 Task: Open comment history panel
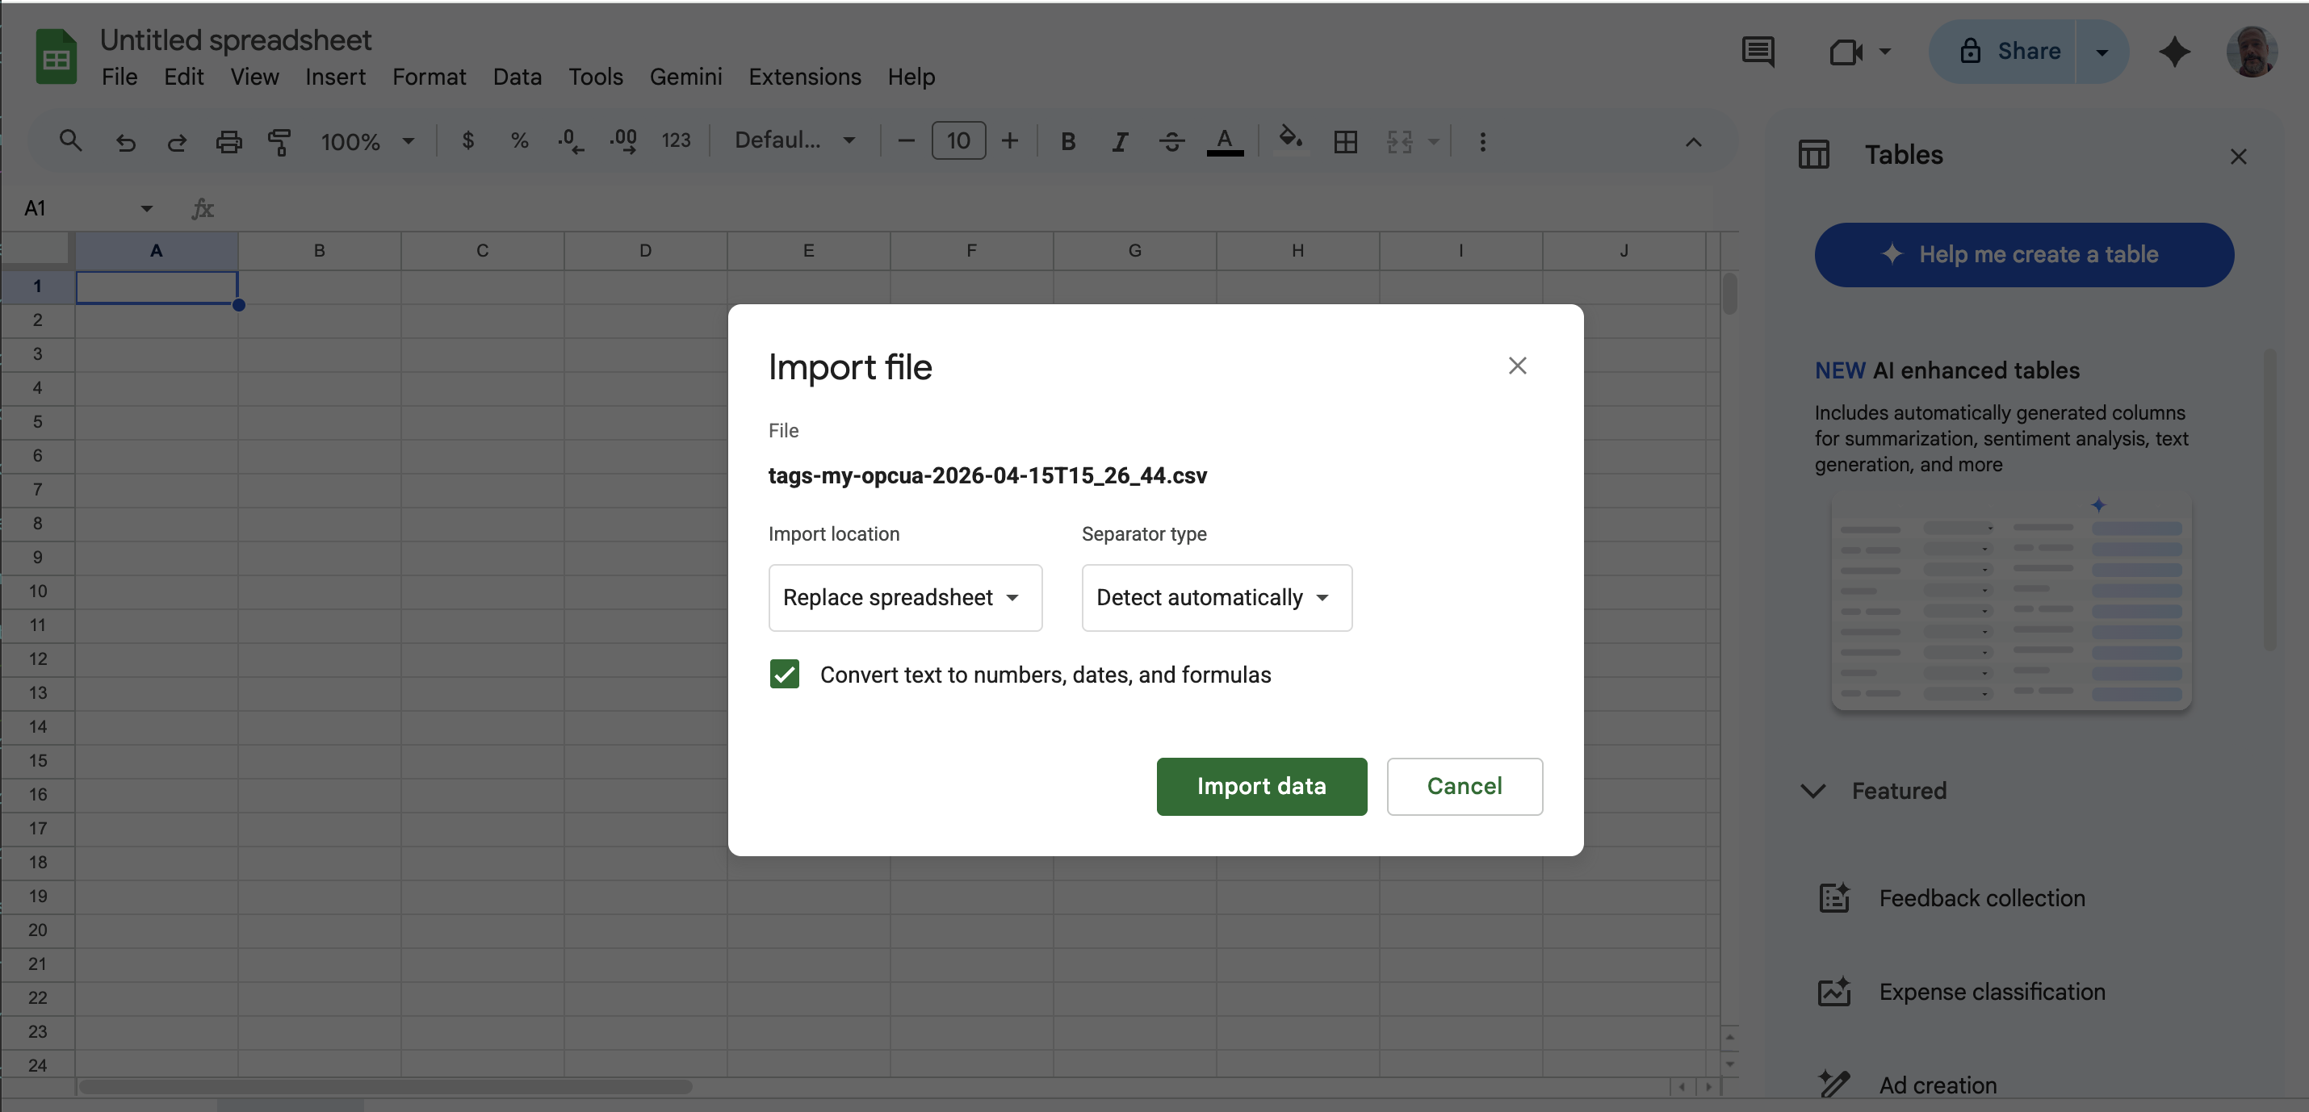1758,51
